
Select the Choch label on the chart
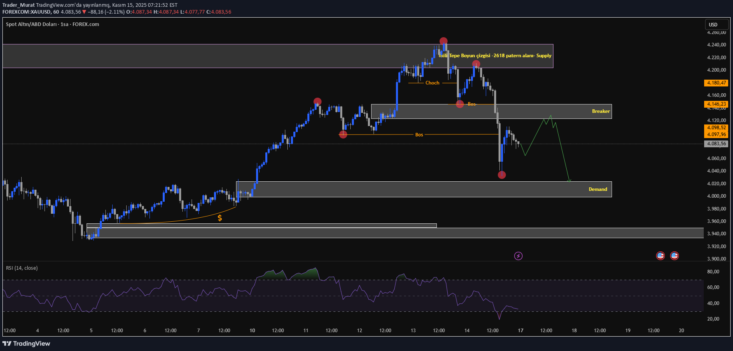click(x=432, y=83)
